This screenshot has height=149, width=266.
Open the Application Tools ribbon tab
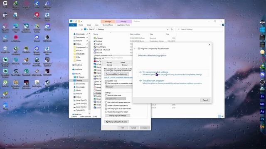(x=123, y=25)
